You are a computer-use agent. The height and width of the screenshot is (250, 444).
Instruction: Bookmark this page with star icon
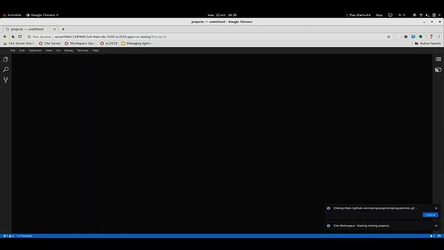(x=388, y=37)
